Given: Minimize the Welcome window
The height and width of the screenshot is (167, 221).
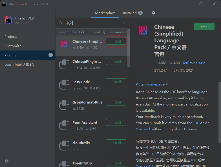Looking at the screenshot, I should pyautogui.click(x=188, y=4).
